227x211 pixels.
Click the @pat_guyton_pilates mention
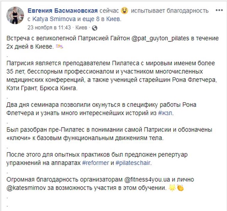click(x=160, y=39)
